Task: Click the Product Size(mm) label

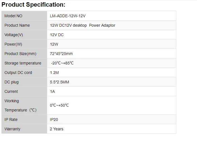Action: click(20, 54)
